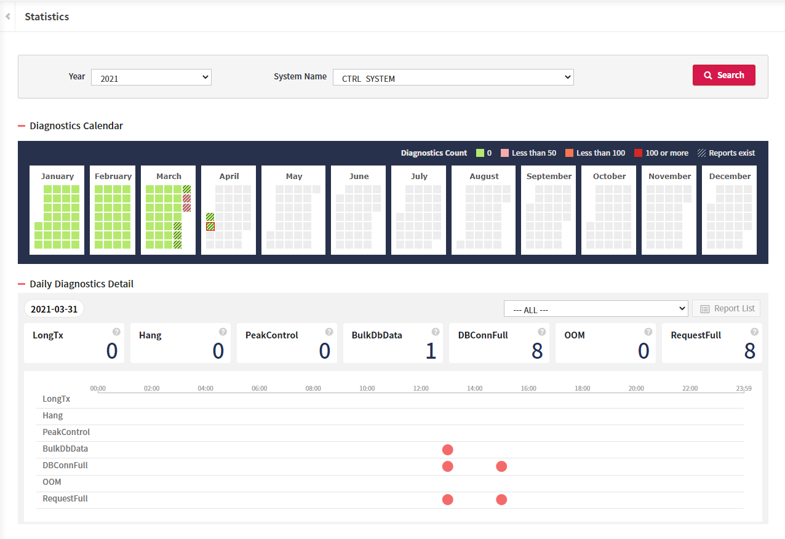Click the help icon on LongTx card

point(116,332)
